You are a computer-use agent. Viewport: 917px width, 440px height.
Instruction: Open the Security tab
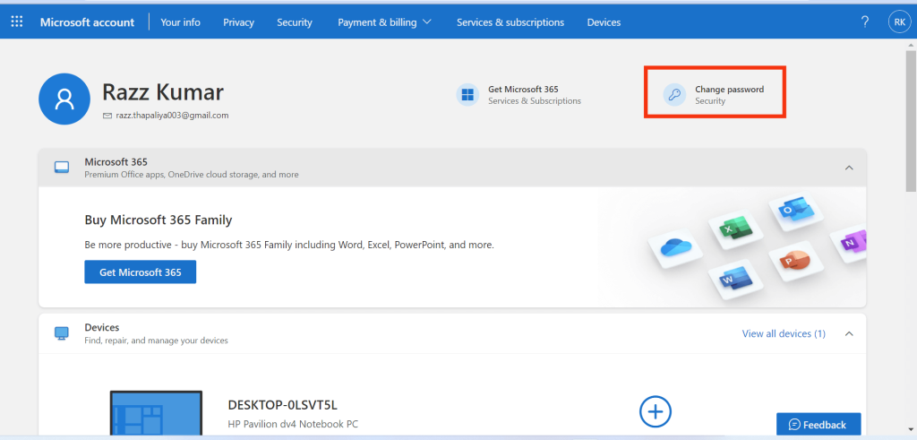(295, 22)
